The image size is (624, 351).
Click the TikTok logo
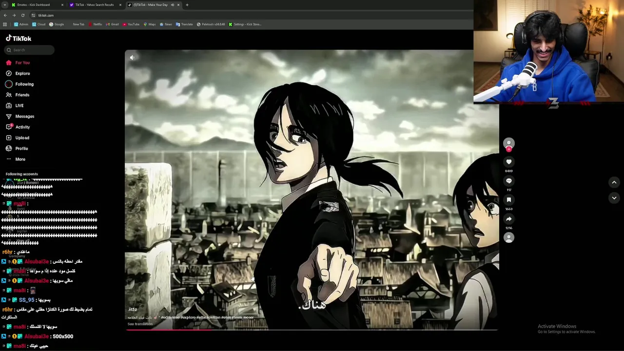[19, 38]
